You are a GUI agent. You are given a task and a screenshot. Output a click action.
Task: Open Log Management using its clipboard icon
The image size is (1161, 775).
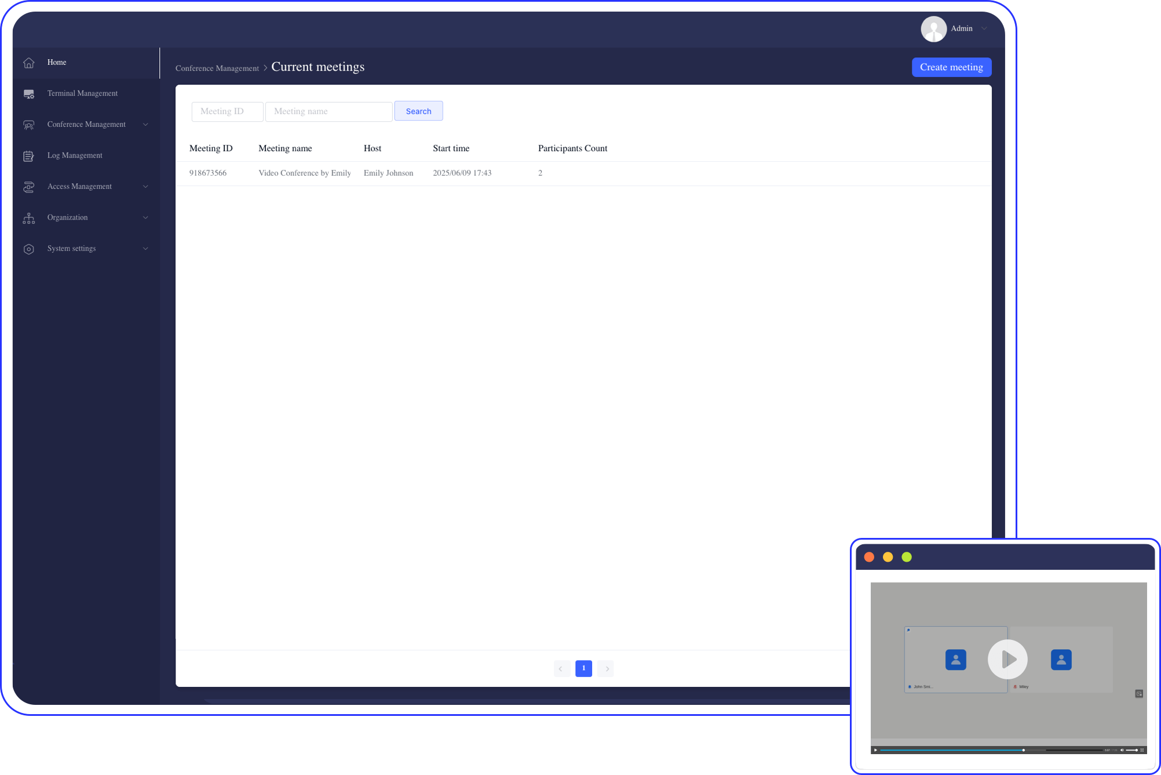(x=29, y=155)
